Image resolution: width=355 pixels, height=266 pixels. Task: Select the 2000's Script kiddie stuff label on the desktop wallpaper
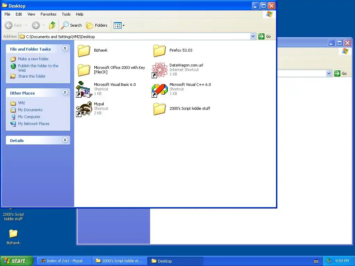click(14, 216)
